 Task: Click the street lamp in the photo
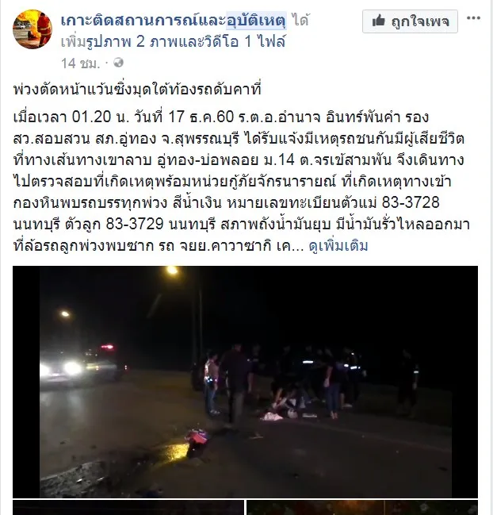[172, 270]
